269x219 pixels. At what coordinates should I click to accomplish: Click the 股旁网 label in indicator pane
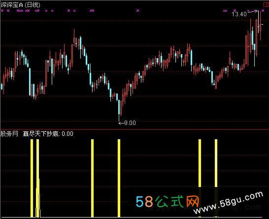pos(9,134)
